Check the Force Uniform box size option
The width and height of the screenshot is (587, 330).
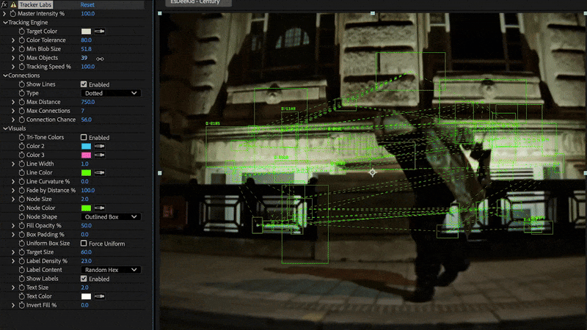(x=84, y=243)
